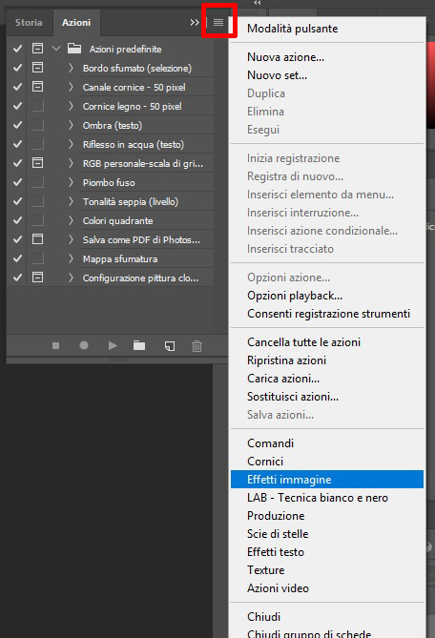435x638 pixels.
Task: Uncheck Piombo fuso checkmark
Action: point(17,182)
